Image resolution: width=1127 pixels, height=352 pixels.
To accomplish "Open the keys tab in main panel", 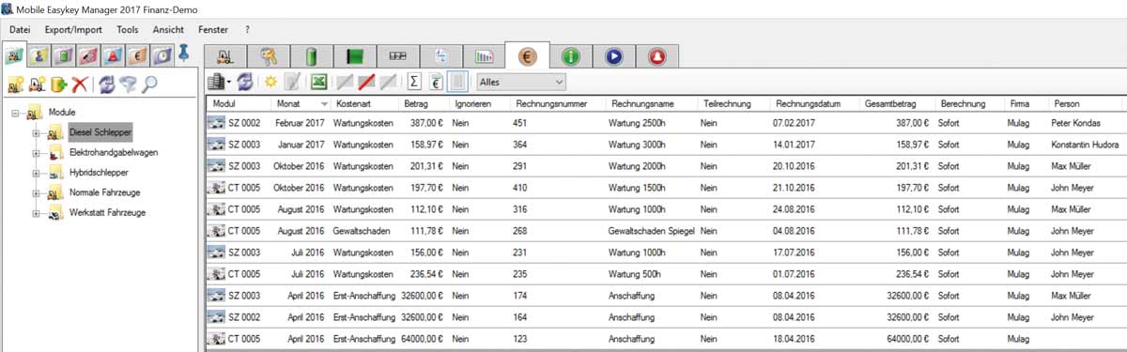I will (x=269, y=55).
